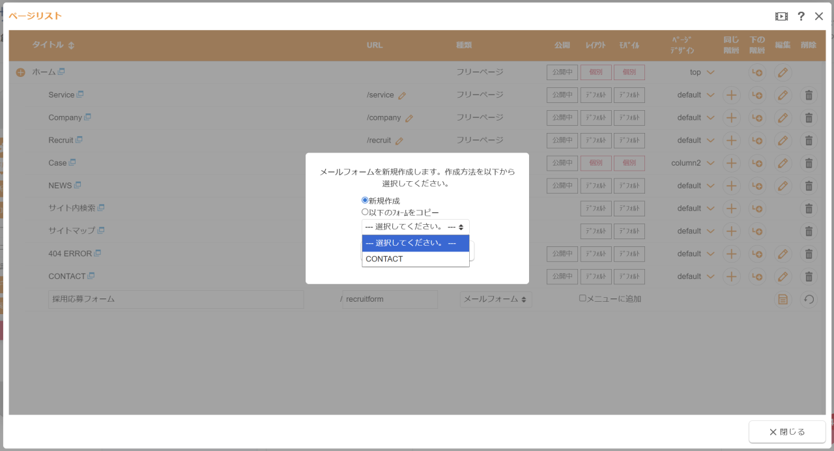
Task: Click the 公開中 status button for NEWS
Action: (x=562, y=185)
